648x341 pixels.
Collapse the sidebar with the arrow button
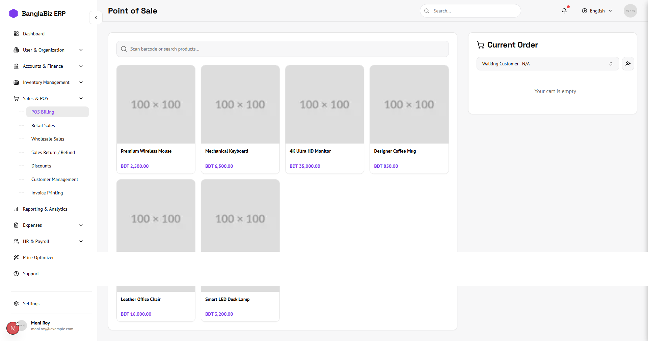(96, 18)
